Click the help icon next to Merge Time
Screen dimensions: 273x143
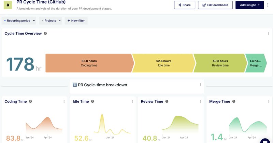point(234,101)
